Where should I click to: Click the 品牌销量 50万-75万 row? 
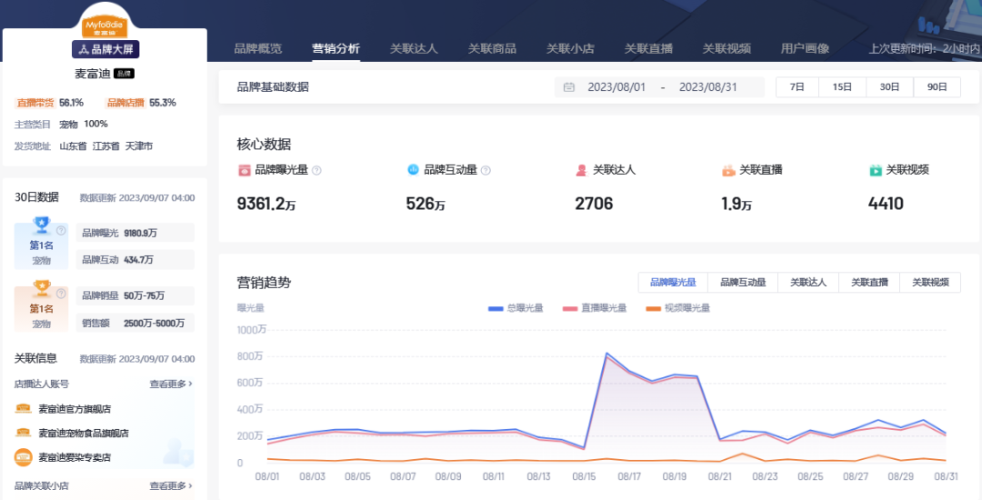click(135, 295)
